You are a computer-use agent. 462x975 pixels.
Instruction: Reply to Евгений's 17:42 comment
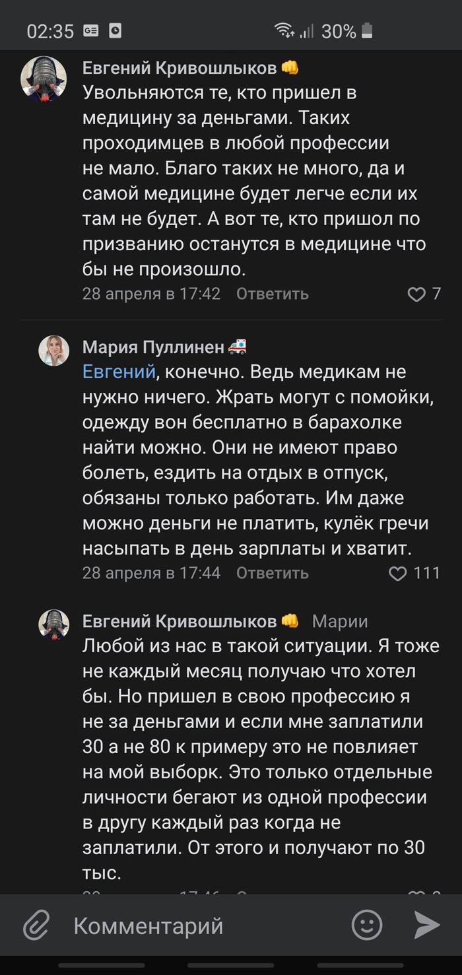272,294
